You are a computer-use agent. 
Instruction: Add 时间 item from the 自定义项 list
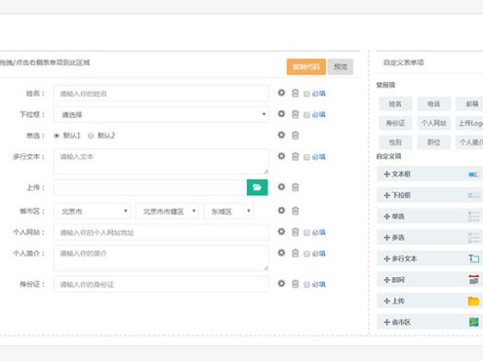click(x=430, y=280)
